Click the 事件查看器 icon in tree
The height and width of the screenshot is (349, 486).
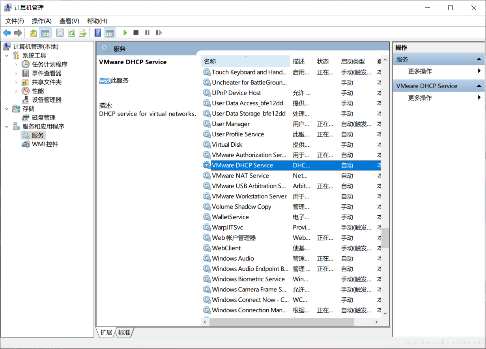[x=25, y=73]
